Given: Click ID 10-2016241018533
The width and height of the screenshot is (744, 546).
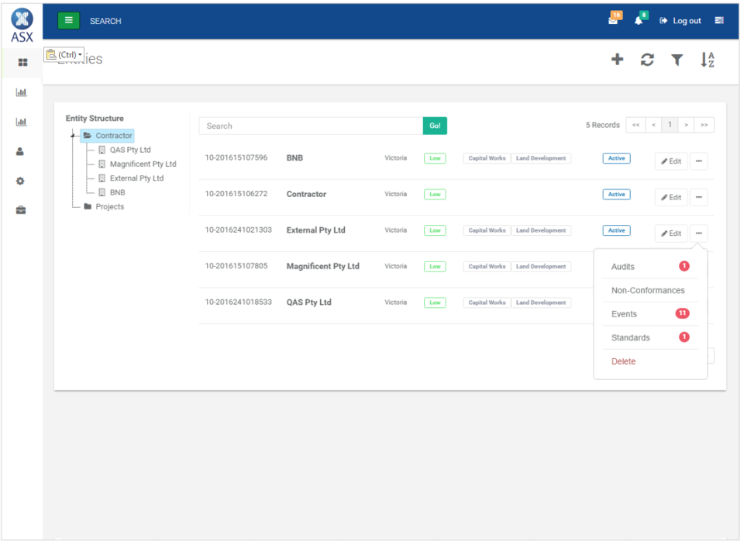Looking at the screenshot, I should pyautogui.click(x=238, y=302).
